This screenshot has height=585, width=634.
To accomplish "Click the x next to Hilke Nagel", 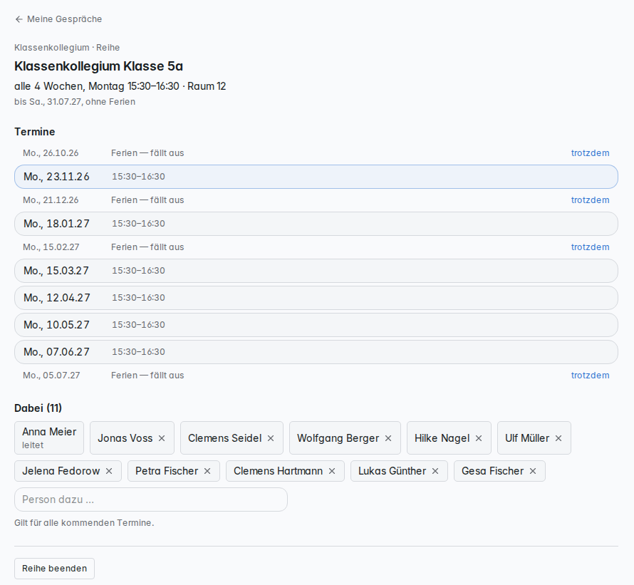I will [479, 438].
